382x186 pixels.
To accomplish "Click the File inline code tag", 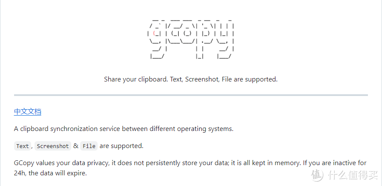I will 89,146.
